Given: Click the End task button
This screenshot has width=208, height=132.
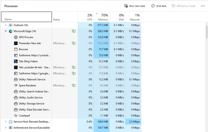Looking at the screenshot, I should click(159, 6).
